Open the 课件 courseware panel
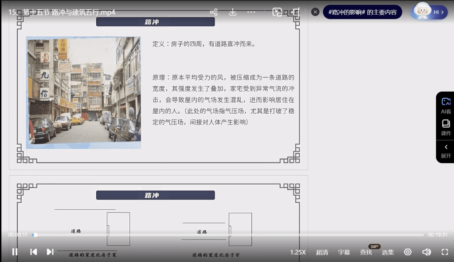Screen dimensions: 454x262 [446, 127]
